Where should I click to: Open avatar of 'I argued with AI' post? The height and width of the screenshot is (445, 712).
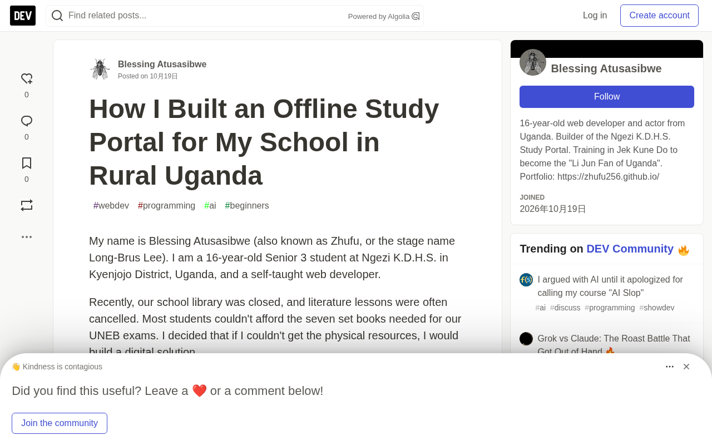(526, 280)
